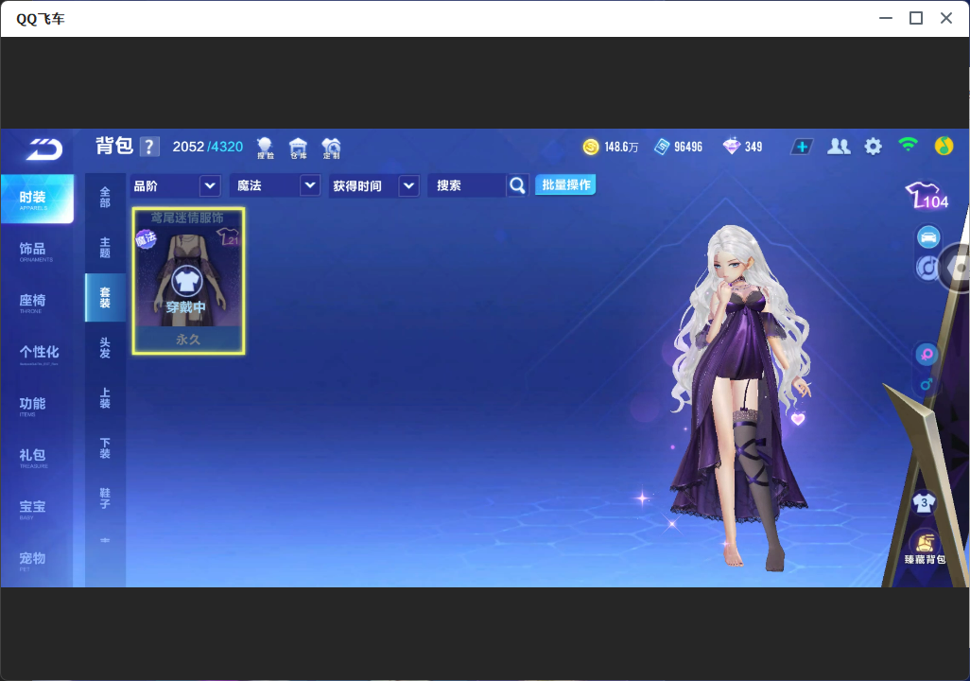Switch to 上装 tops subcategory
The width and height of the screenshot is (970, 681).
[105, 398]
